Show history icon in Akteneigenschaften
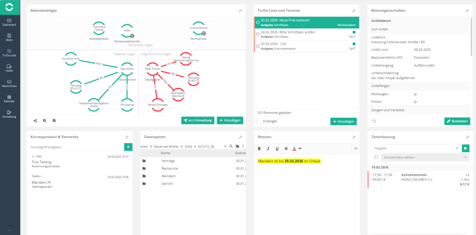 point(374,121)
